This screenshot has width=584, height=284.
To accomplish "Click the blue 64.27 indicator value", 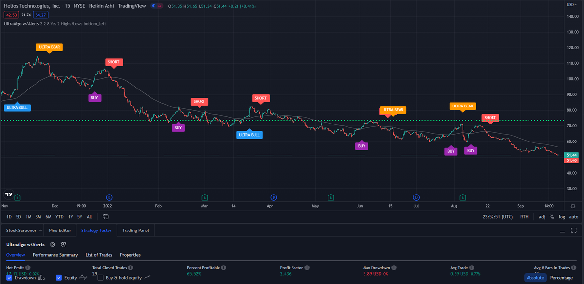I will 40,15.
